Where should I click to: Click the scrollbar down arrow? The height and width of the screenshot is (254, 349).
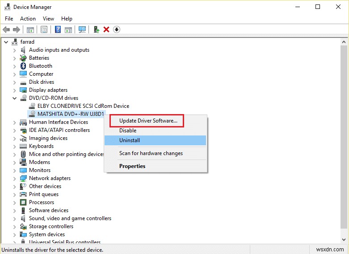[x=344, y=240]
